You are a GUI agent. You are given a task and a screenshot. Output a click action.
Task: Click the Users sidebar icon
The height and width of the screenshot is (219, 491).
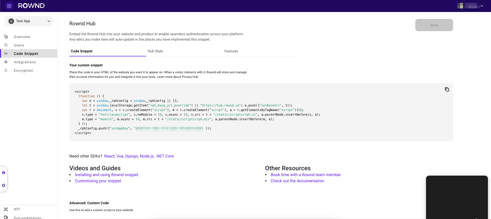(x=6, y=45)
